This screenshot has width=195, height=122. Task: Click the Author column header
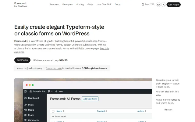pos(140,111)
